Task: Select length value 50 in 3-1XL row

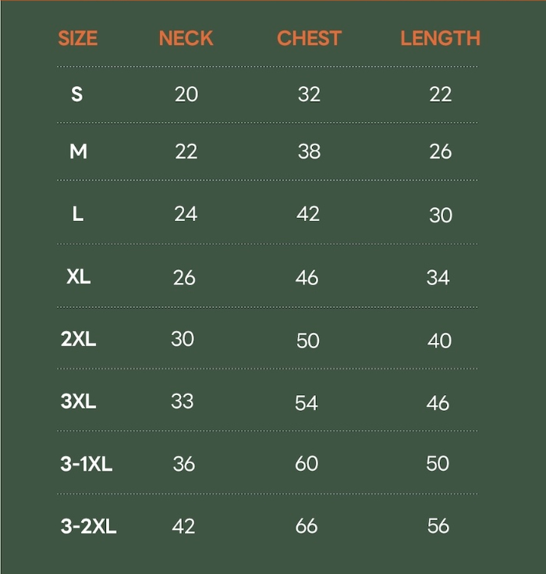Action: tap(438, 463)
